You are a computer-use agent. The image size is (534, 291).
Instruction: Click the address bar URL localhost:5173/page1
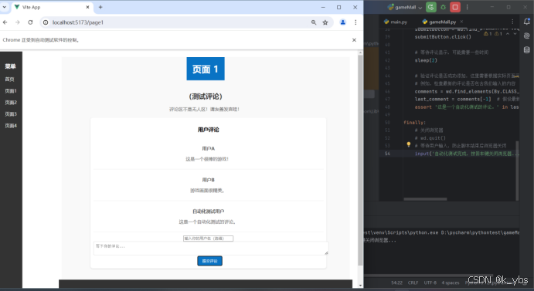tap(78, 22)
